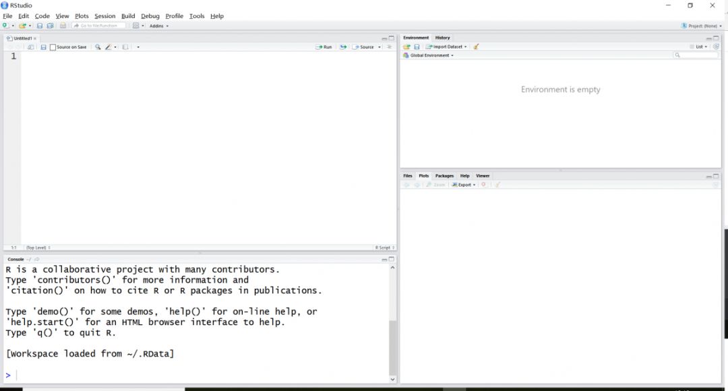Maximize the Console pane
This screenshot has width=728, height=391.
click(392, 259)
